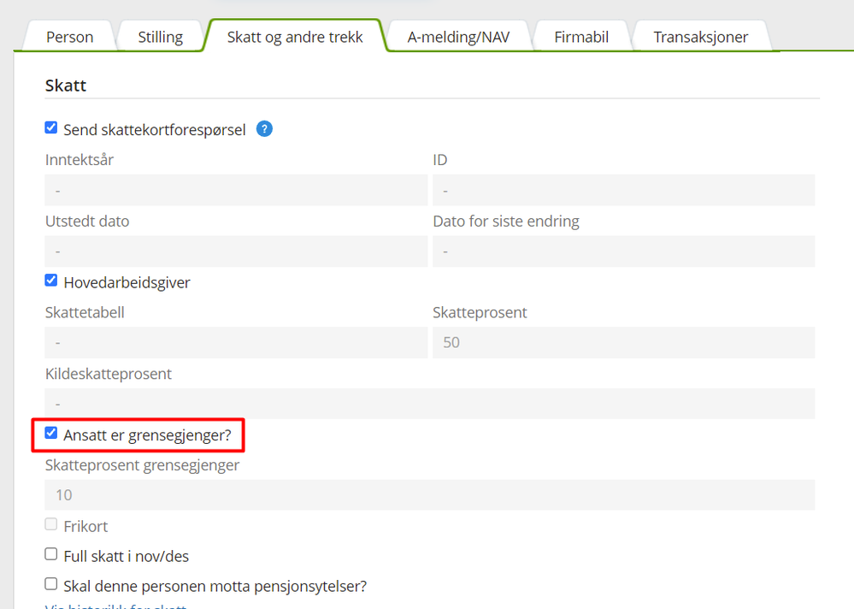
Task: Click the Skatteprosent field showing 50
Action: pyautogui.click(x=623, y=343)
